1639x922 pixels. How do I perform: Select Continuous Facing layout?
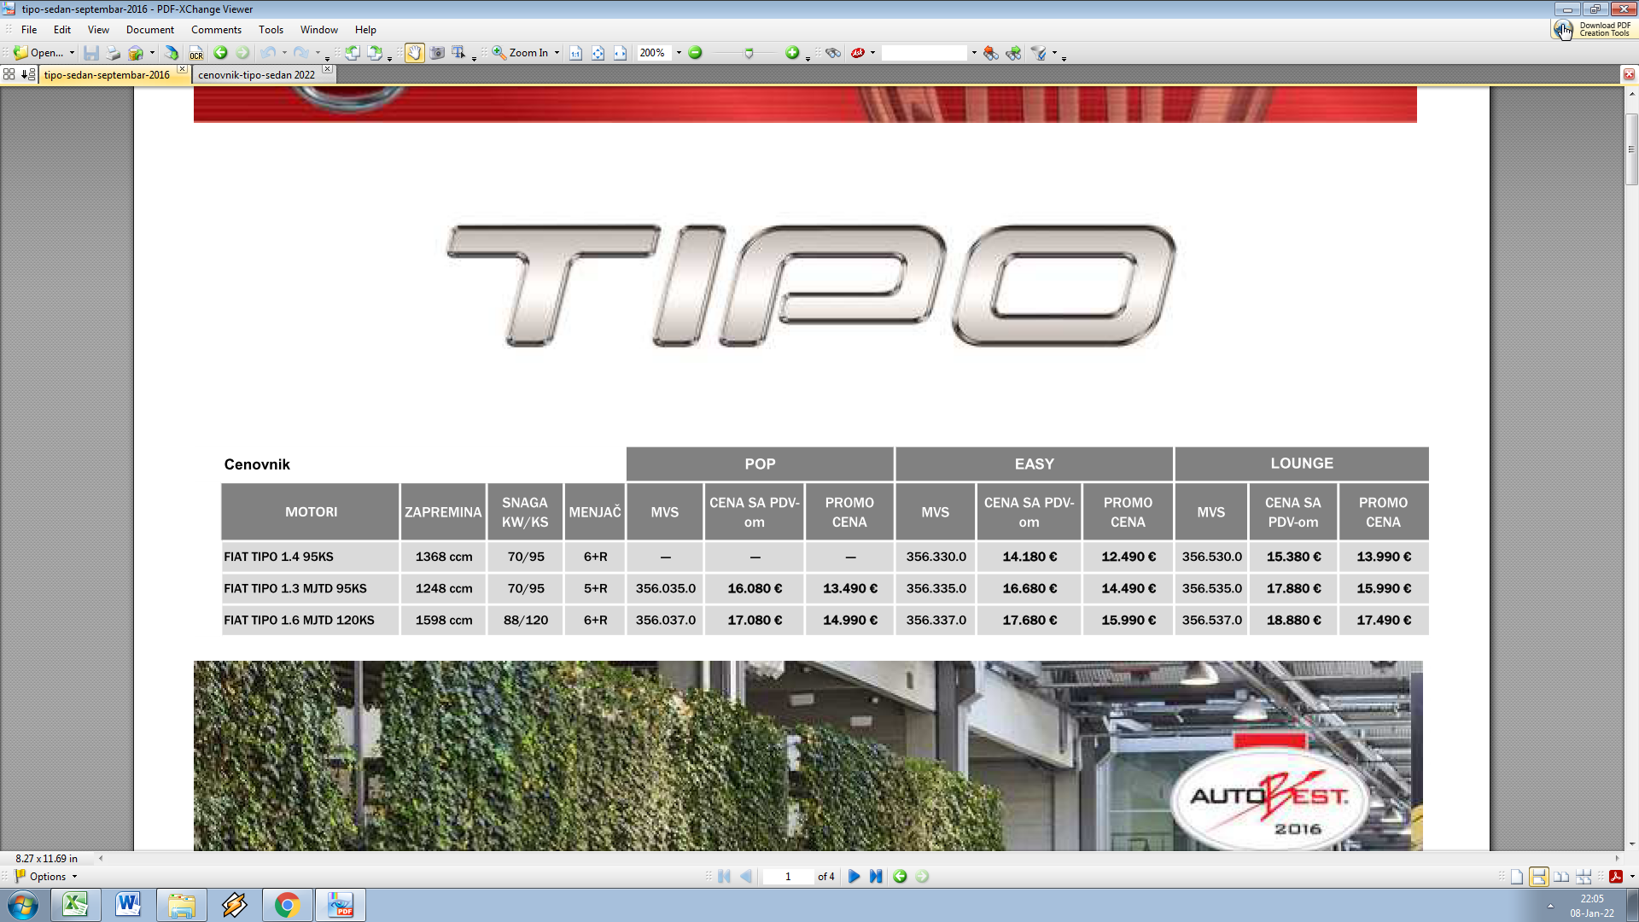click(x=1584, y=877)
